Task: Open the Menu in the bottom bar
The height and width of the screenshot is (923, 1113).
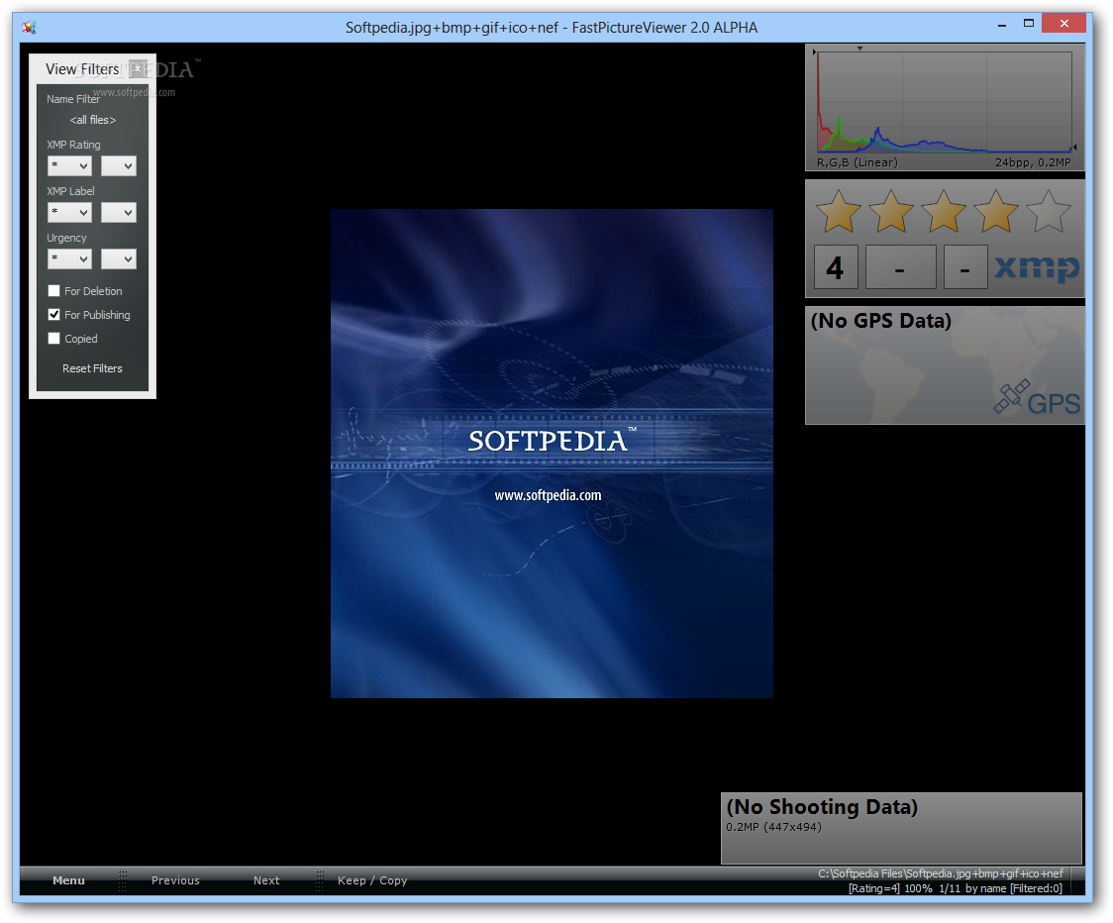Action: [69, 880]
